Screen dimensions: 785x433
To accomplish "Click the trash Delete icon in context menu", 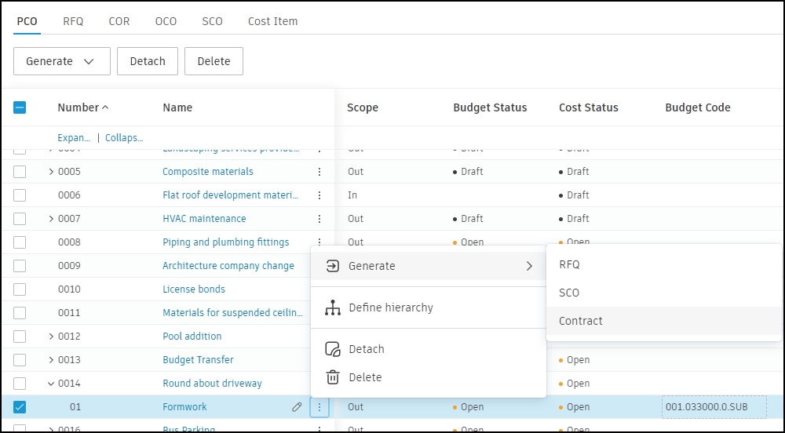I will pyautogui.click(x=333, y=377).
